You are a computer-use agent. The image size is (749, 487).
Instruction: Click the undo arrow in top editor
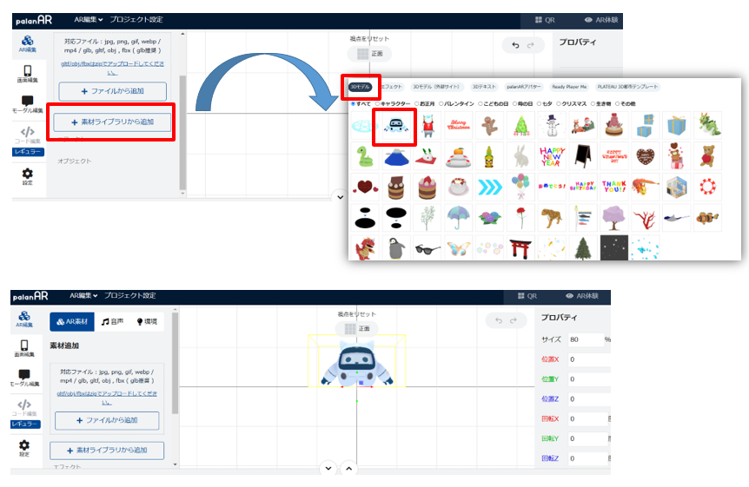(515, 45)
